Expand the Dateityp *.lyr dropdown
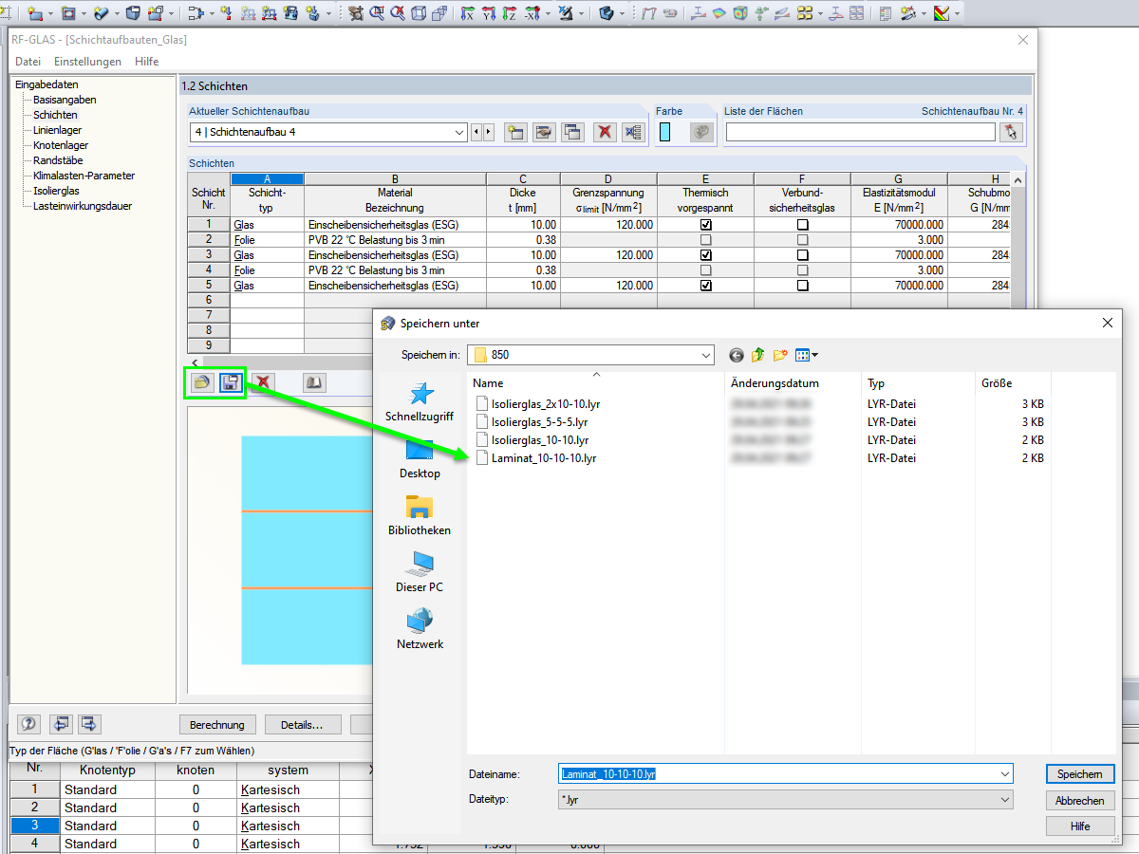Screen dimensions: 1139x854 (1005, 800)
